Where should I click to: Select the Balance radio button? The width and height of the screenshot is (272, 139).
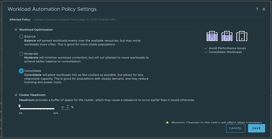pos(21,36)
